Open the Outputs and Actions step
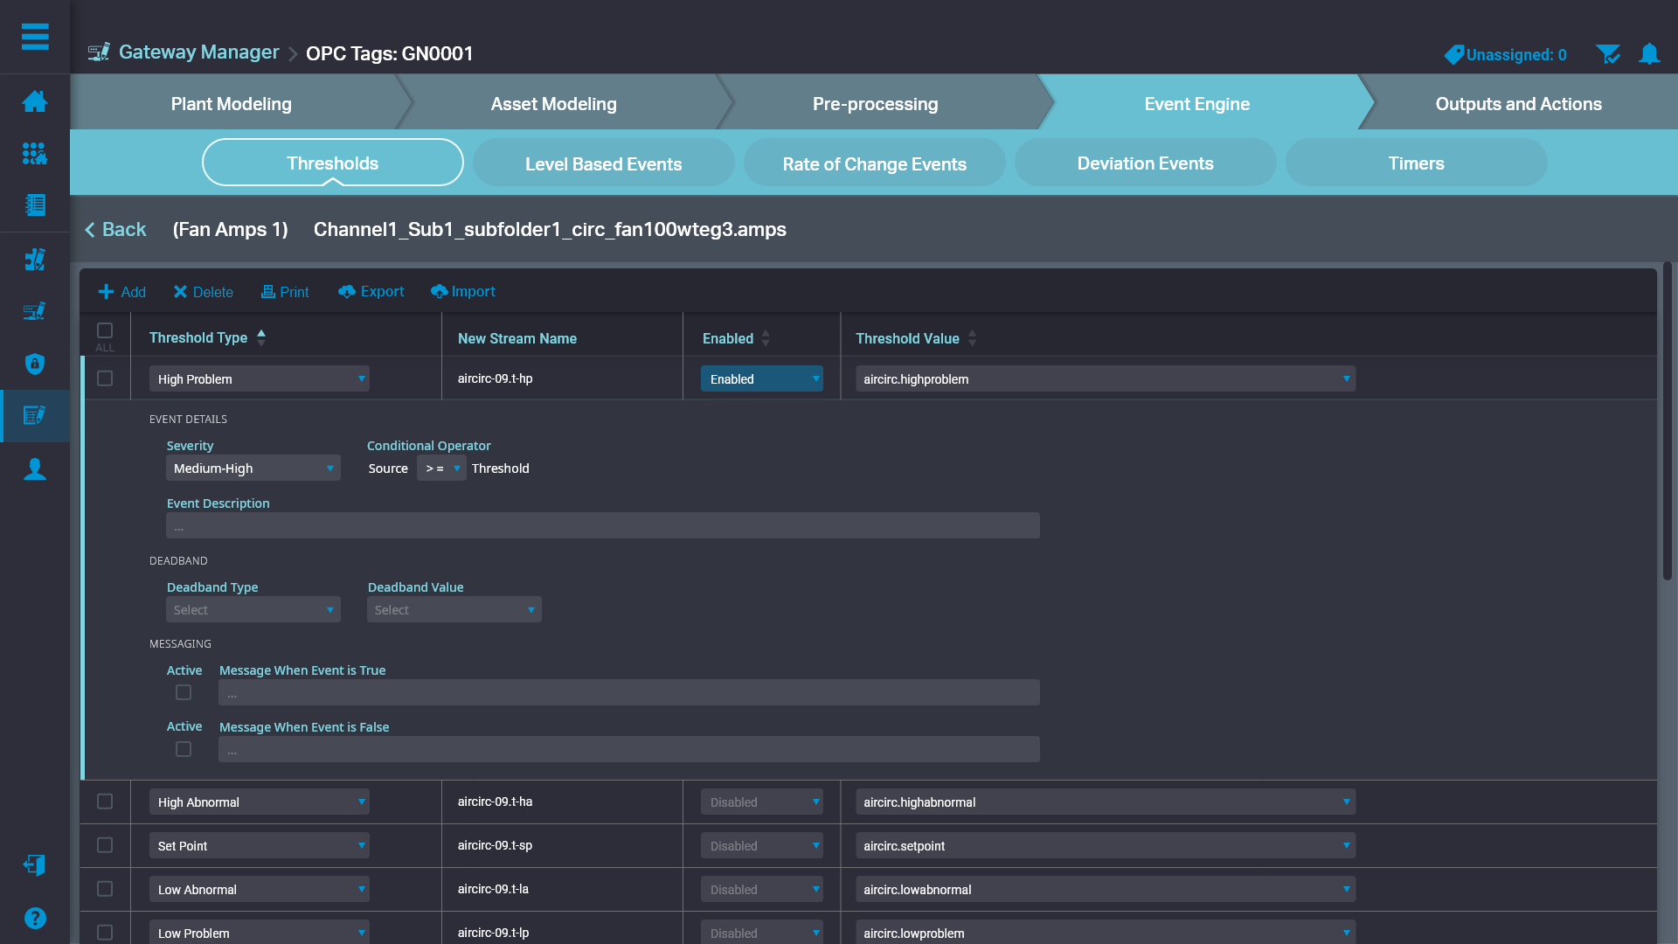1678x944 pixels. click(x=1518, y=104)
